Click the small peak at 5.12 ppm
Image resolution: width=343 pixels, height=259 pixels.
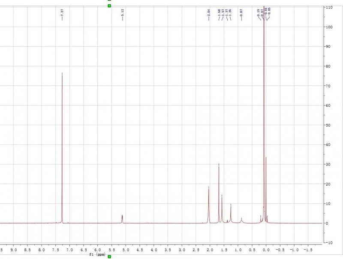(x=122, y=219)
